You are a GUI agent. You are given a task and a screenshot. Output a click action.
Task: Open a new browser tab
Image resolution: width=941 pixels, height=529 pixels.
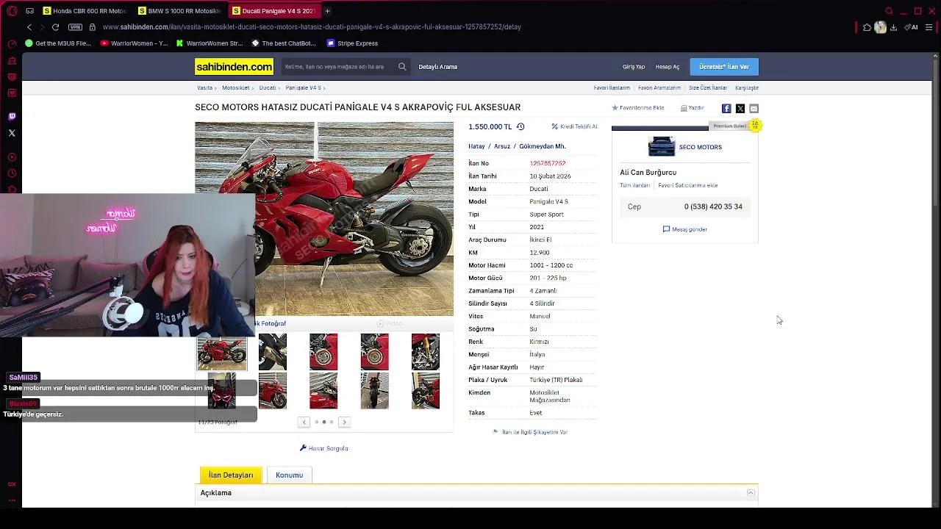(327, 11)
